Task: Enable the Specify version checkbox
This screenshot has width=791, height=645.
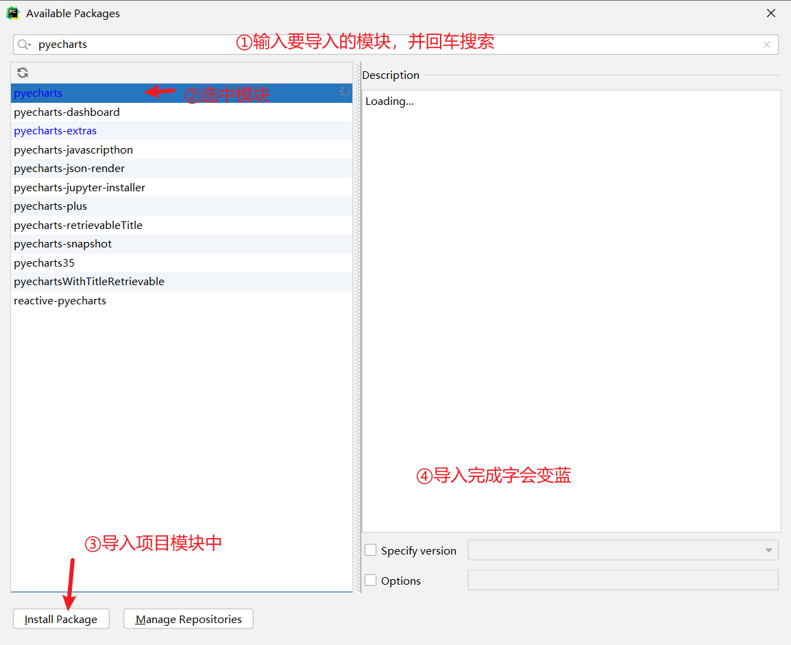Action: 371,550
